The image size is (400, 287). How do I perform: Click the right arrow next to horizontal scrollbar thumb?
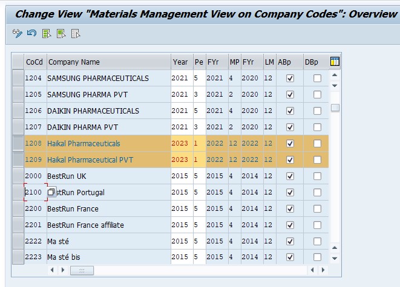[63, 270]
